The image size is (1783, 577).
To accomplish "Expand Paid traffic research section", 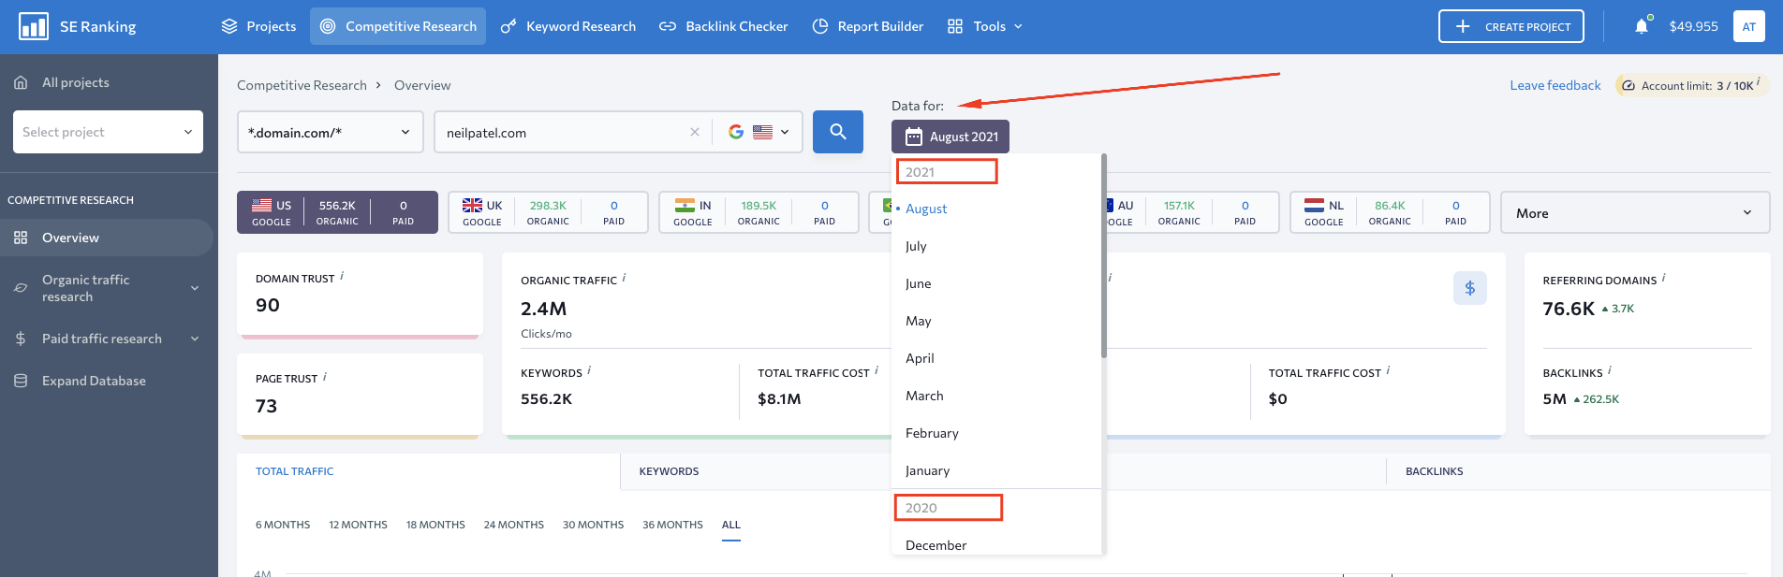I will [x=108, y=339].
